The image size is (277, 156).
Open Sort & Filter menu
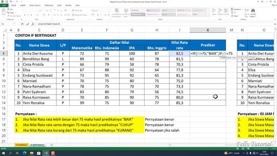pos(247,13)
